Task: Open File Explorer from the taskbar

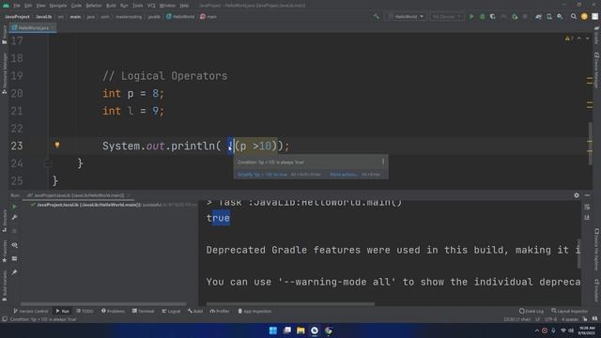Action: click(x=300, y=330)
